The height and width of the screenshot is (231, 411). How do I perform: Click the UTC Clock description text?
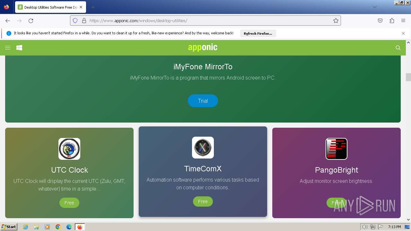coord(69,185)
